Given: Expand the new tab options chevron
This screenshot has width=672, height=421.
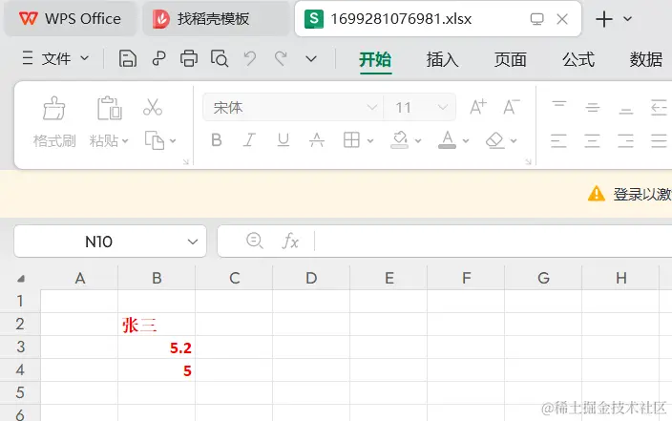Looking at the screenshot, I should click(627, 19).
